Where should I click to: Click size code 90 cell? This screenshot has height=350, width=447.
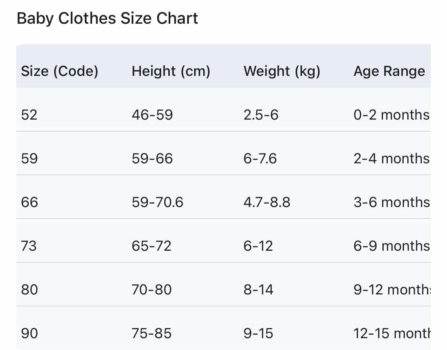pyautogui.click(x=29, y=333)
